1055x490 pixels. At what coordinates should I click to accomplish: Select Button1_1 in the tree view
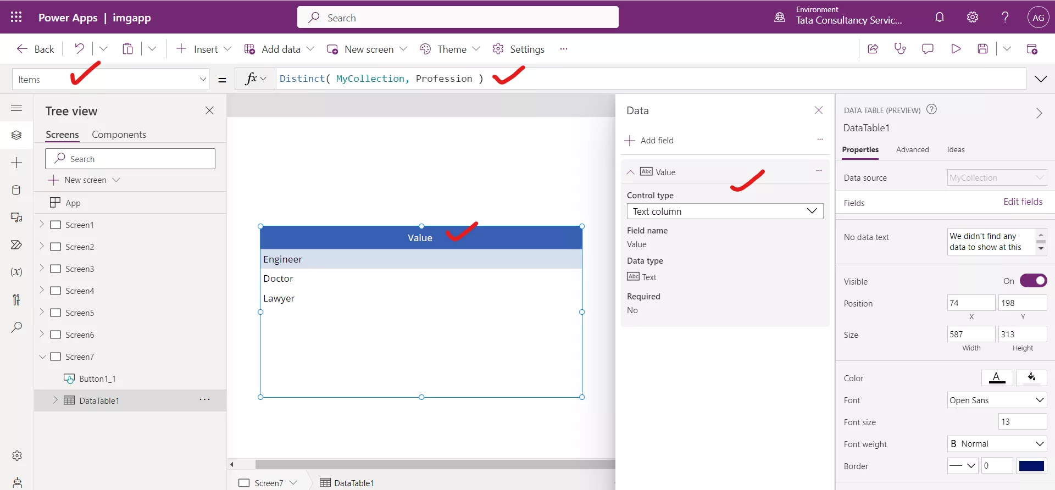tap(97, 378)
